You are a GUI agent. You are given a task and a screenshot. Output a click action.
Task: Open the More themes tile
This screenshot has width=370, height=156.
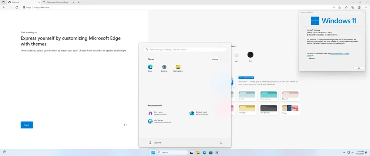coord(290,109)
